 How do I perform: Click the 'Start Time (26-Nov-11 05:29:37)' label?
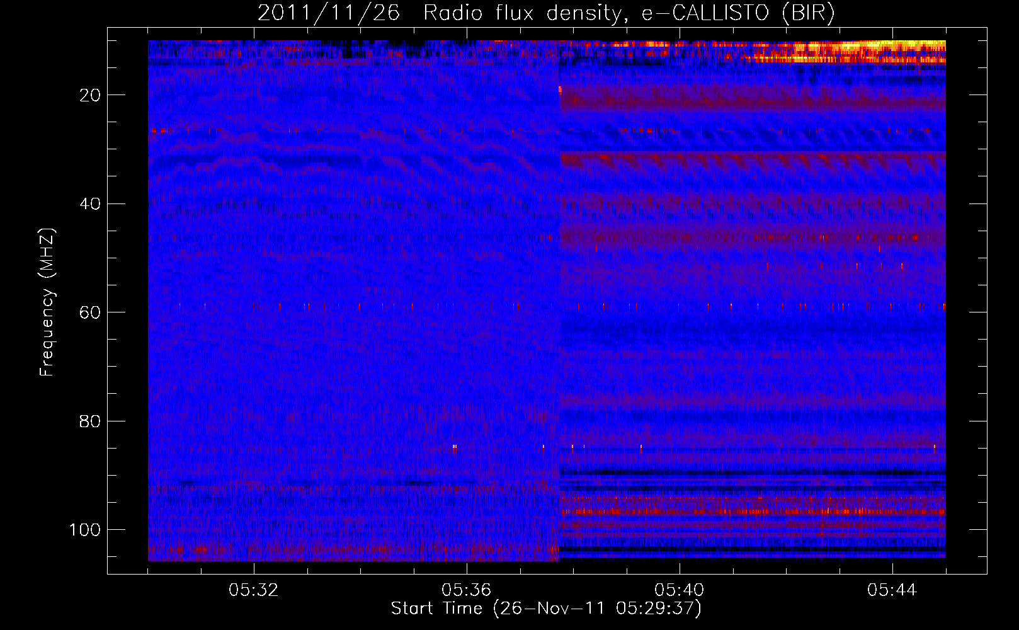pos(546,609)
